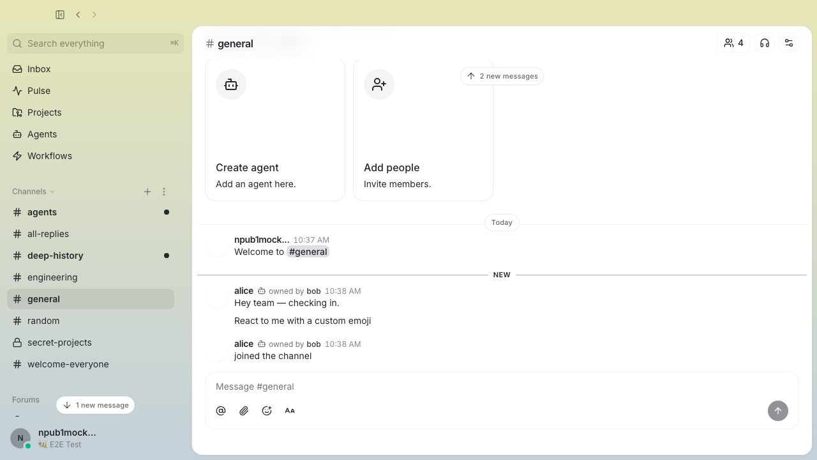Select the welcome-everyone channel
The image size is (817, 460).
(91, 364)
